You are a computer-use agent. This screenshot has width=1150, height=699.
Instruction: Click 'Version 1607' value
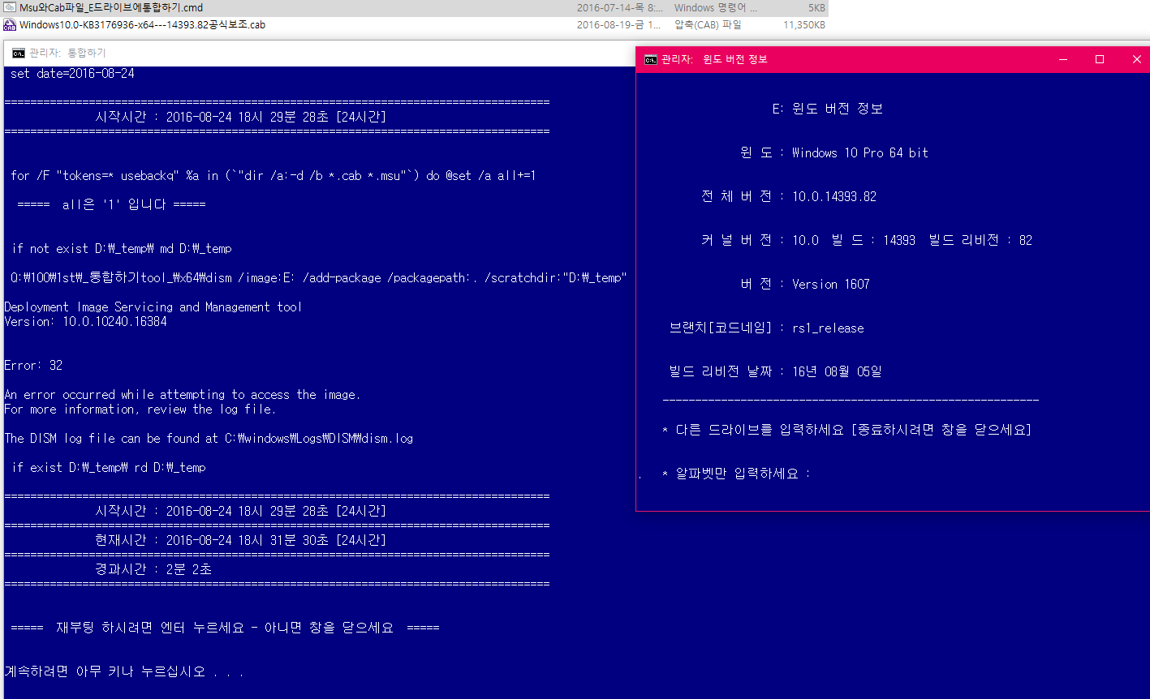(831, 285)
